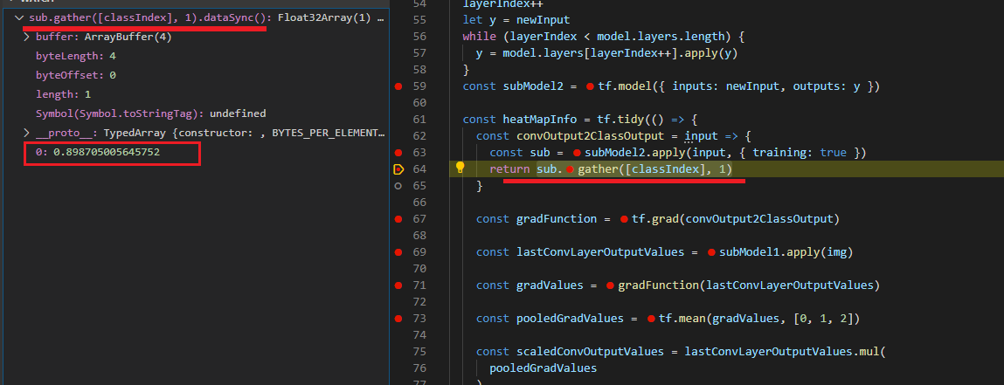Click the '{ training: true }' argument
Viewport: 1004px width, 385px height.
(799, 153)
